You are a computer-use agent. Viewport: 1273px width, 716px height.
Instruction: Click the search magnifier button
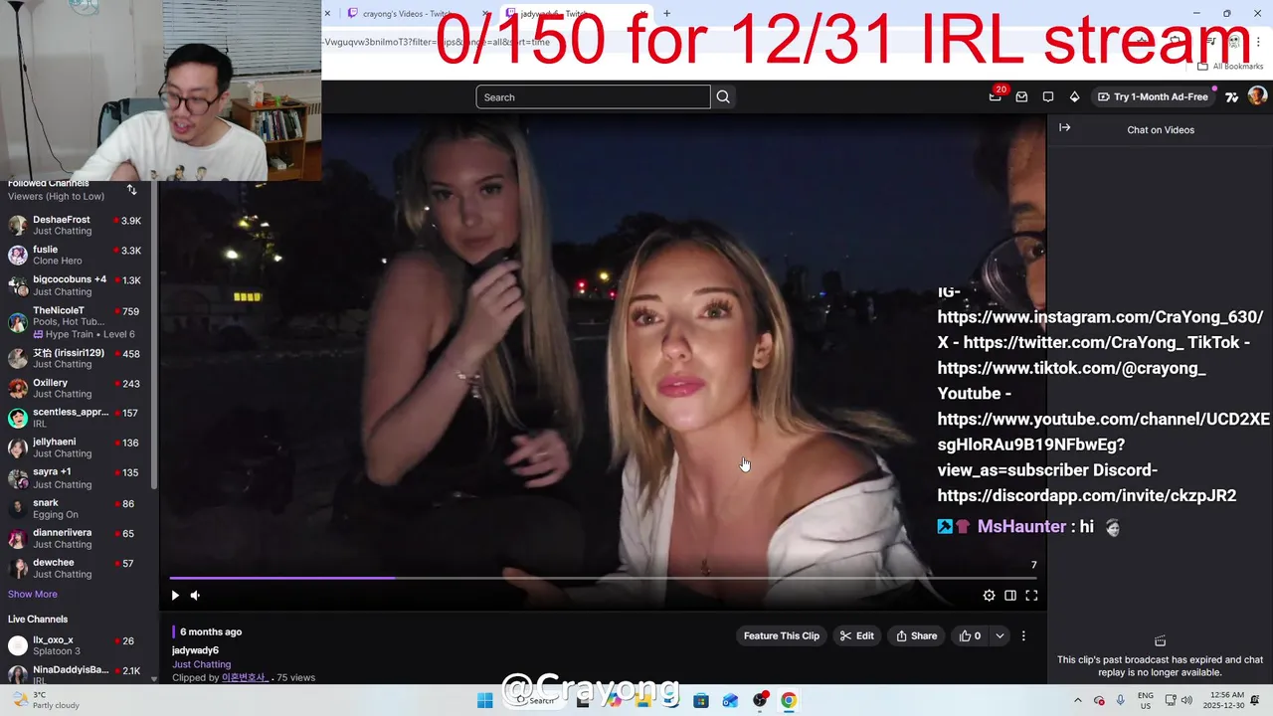pos(723,96)
